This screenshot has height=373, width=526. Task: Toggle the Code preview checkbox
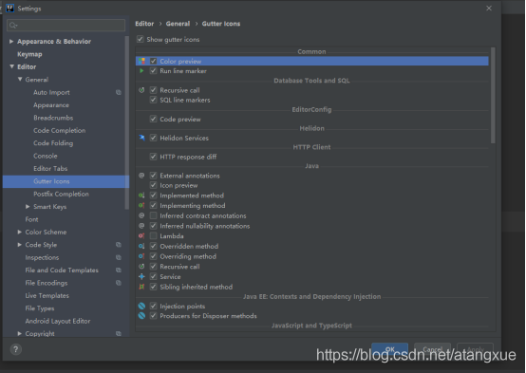153,119
